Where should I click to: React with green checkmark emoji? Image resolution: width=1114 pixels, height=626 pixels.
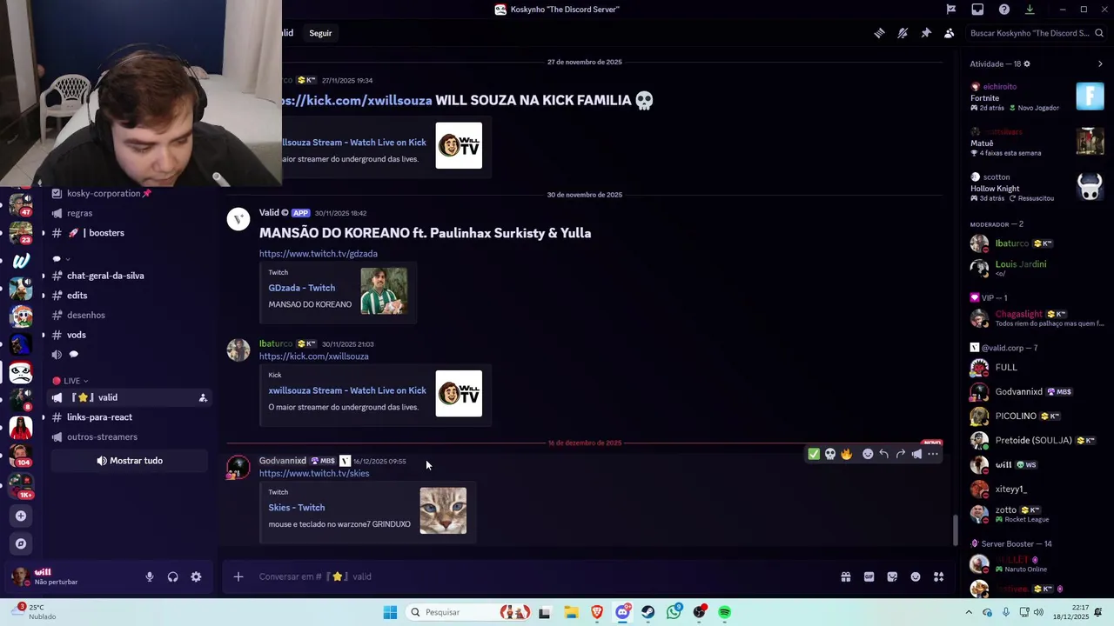coord(814,454)
